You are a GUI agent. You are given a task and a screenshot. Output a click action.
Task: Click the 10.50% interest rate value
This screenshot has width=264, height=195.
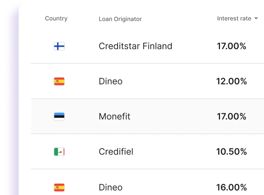pos(231,151)
